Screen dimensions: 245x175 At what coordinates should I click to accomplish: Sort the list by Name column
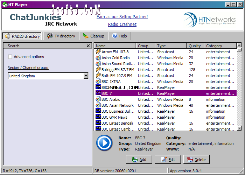pyautogui.click(x=115, y=45)
